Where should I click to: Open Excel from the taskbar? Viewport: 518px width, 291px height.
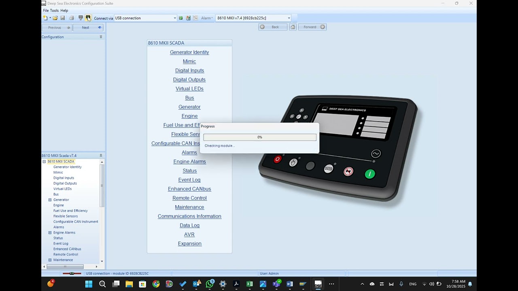[250, 284]
